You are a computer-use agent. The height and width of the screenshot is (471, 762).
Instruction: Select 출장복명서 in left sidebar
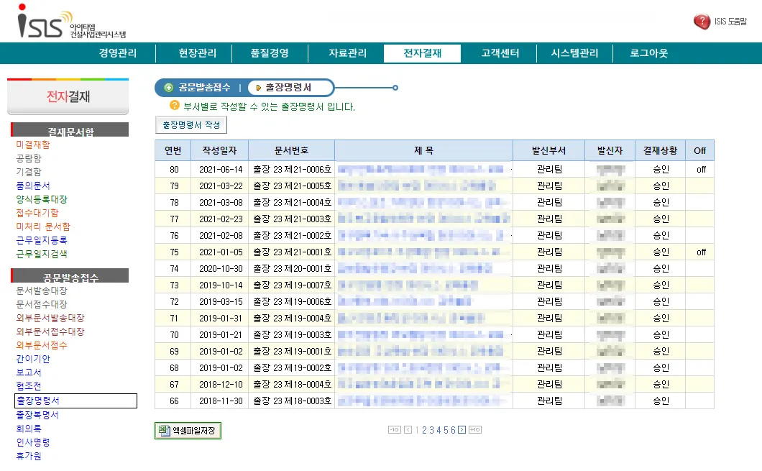37,415
